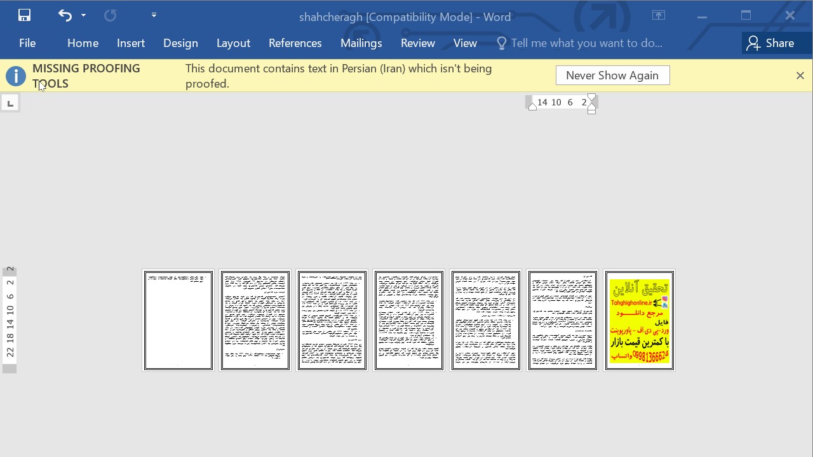The height and width of the screenshot is (457, 813).
Task: Select the third page thumbnail
Action: click(x=332, y=321)
